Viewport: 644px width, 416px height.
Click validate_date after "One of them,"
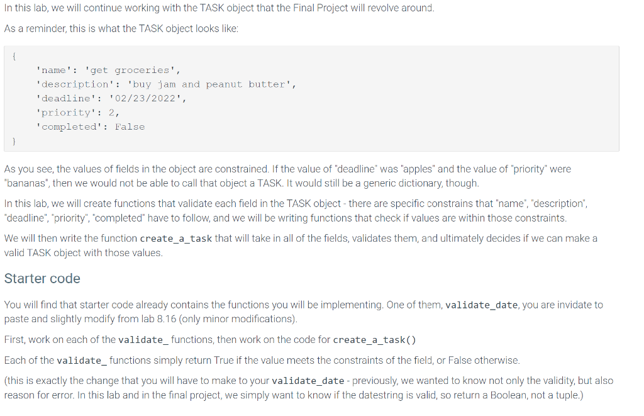pos(481,305)
